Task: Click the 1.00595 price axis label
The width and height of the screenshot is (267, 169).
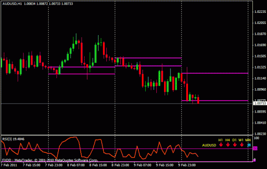Action: click(260, 112)
